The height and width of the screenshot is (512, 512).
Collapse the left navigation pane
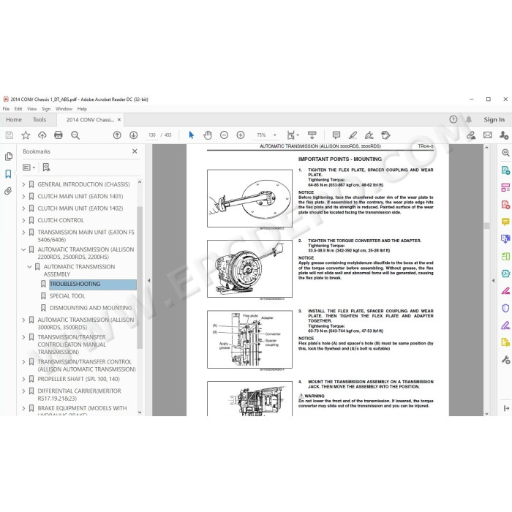[x=149, y=280]
